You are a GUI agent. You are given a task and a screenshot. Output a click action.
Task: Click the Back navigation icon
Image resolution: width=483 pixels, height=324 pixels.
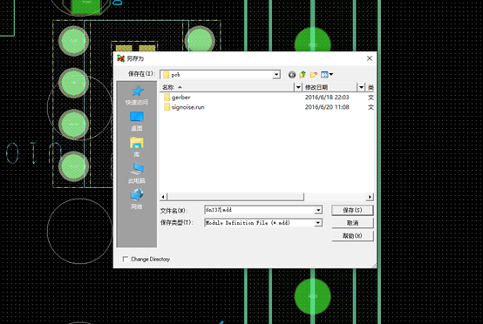tap(292, 74)
